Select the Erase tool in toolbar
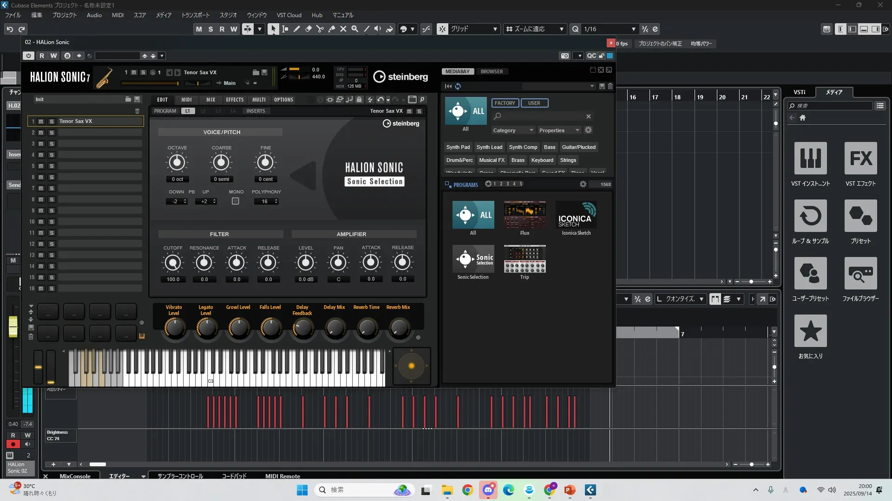 [308, 29]
